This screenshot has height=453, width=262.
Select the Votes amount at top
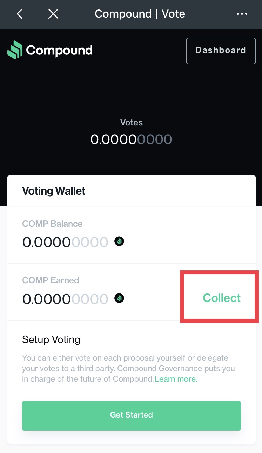(131, 140)
